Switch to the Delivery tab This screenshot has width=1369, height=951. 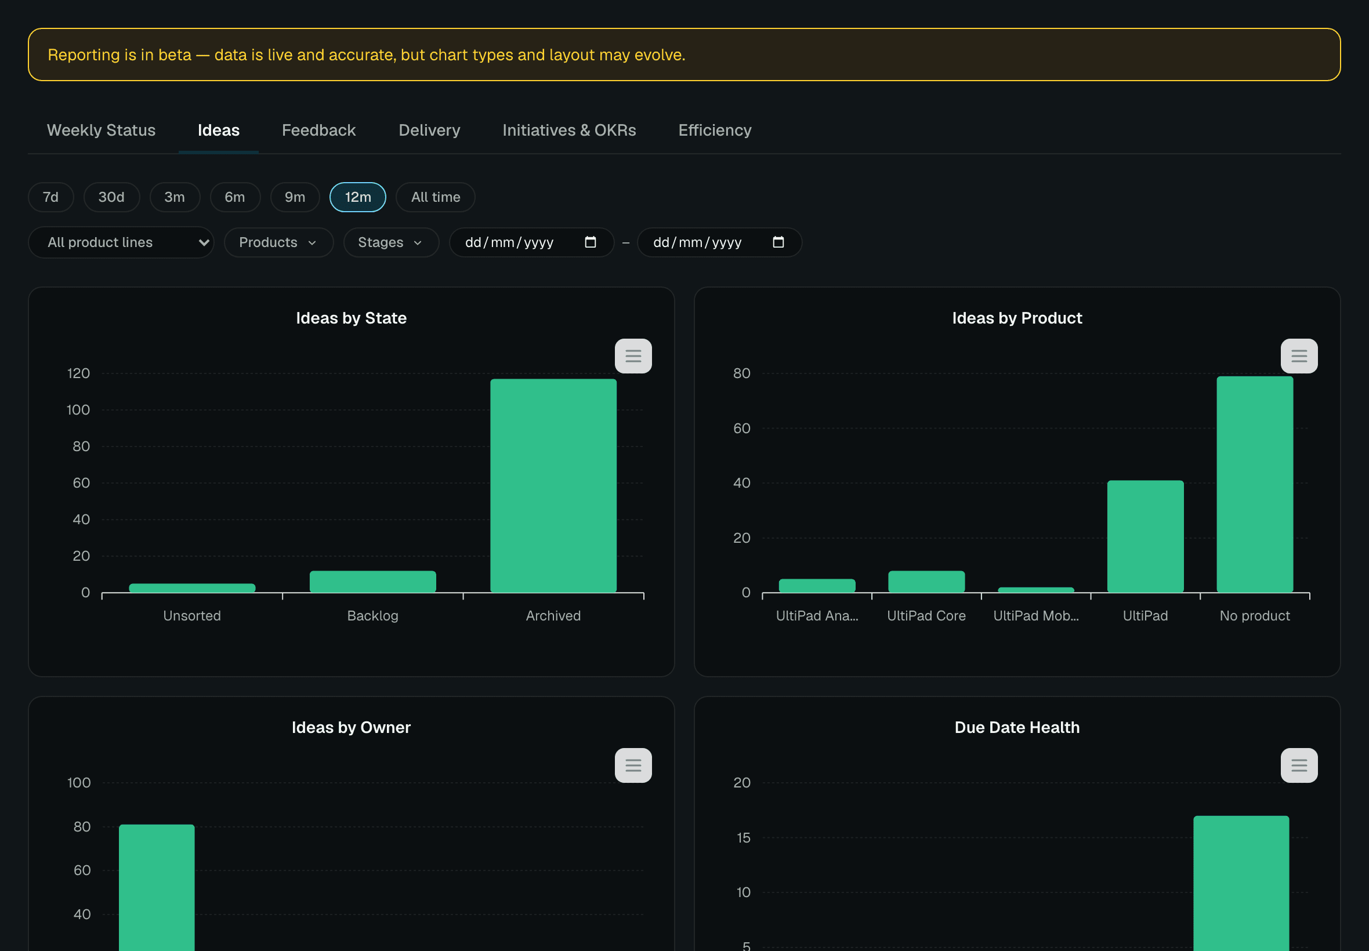pyautogui.click(x=430, y=130)
